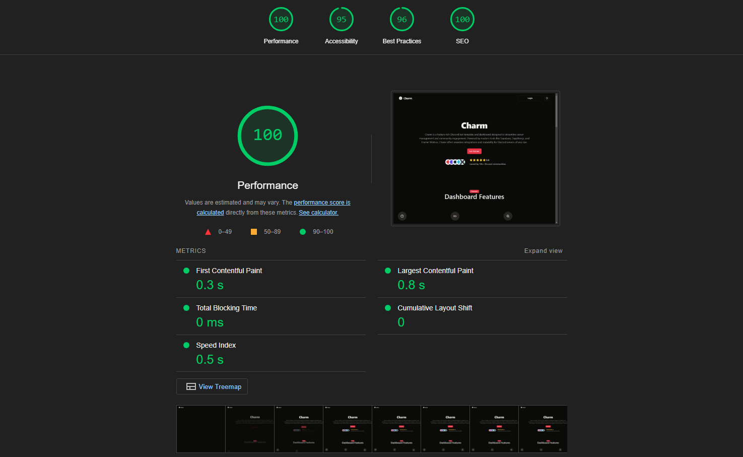Toggle the Expand view option

543,251
